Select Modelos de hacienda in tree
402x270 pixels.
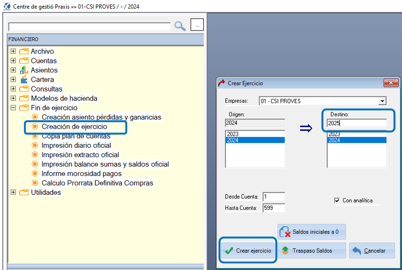[x=64, y=98]
